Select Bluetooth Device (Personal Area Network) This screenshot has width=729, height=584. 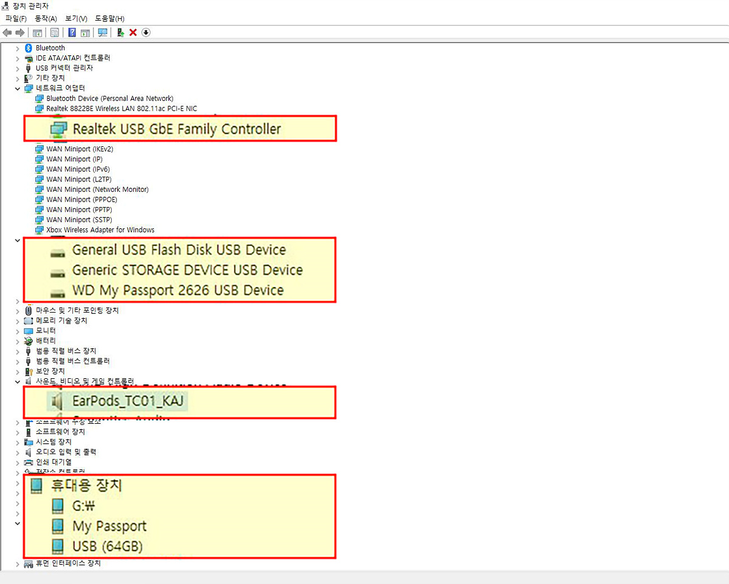(110, 98)
